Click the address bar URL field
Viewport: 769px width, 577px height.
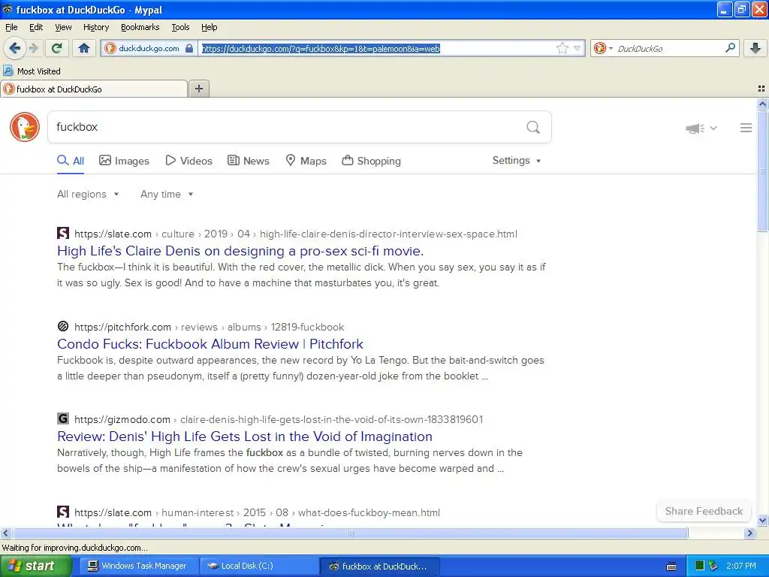pyautogui.click(x=376, y=48)
